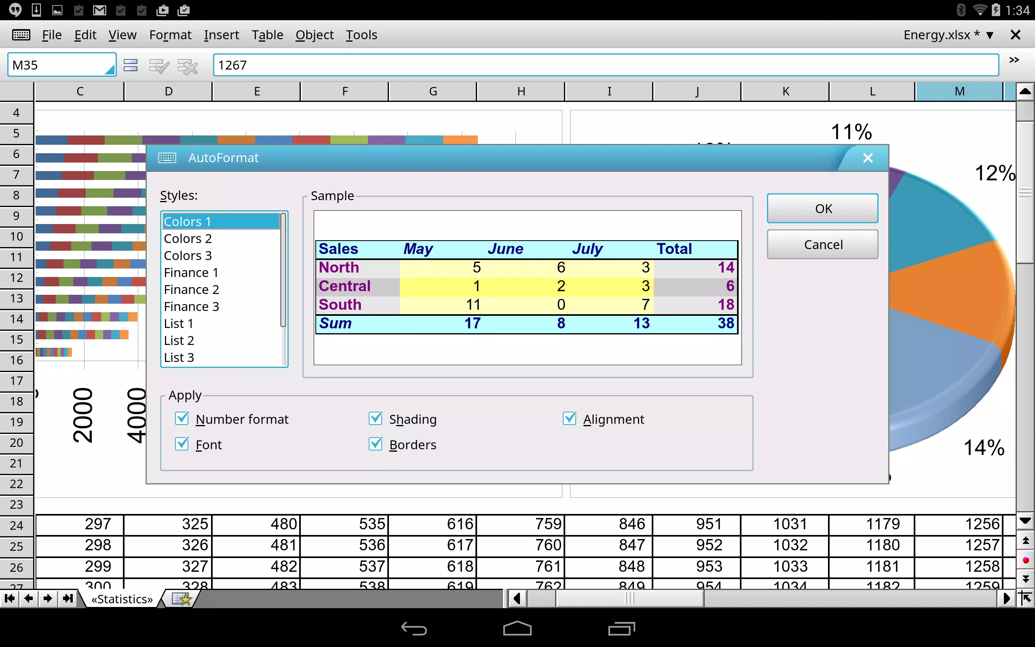This screenshot has height=647, width=1035.
Task: Open the formula list icon beside cell box
Action: (x=131, y=66)
